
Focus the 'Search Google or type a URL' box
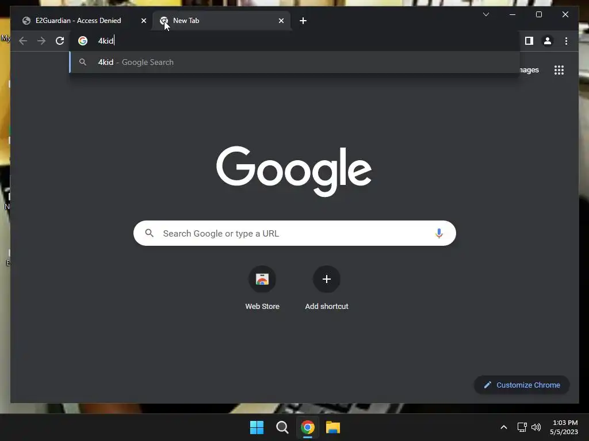tap(294, 233)
